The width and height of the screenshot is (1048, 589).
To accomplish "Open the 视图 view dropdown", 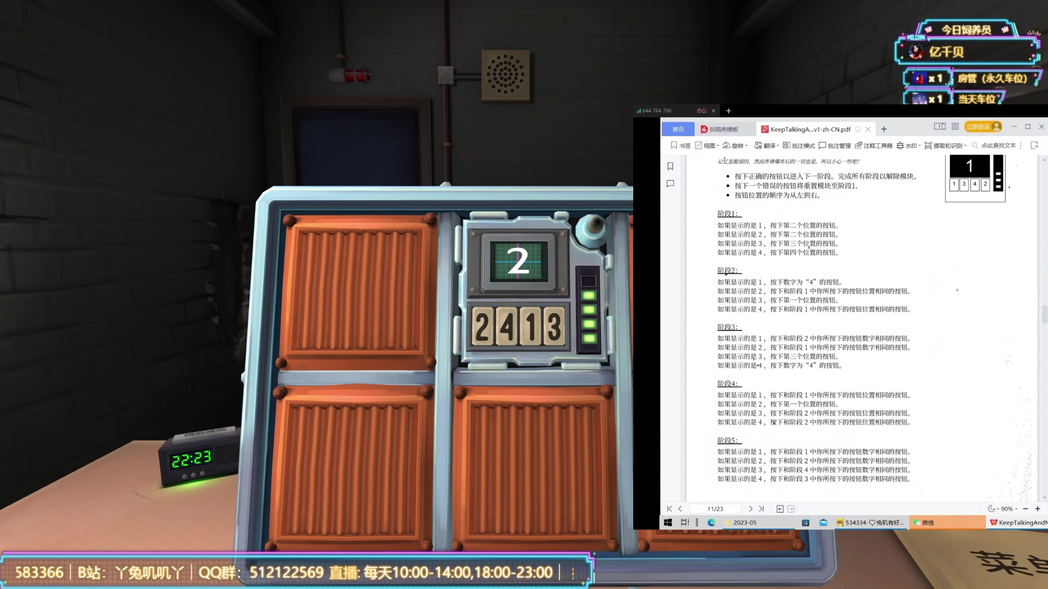I will click(x=707, y=146).
